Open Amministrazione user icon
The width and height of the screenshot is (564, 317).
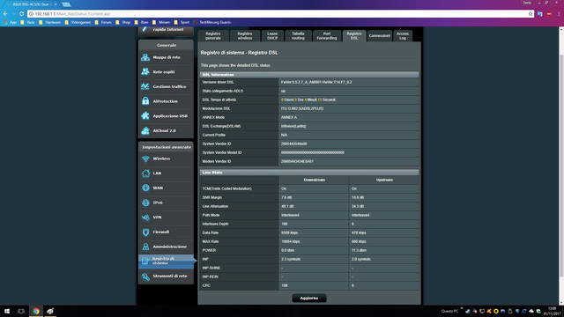coord(145,247)
